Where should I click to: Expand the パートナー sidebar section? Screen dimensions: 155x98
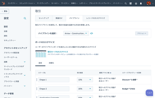click(x=25, y=86)
